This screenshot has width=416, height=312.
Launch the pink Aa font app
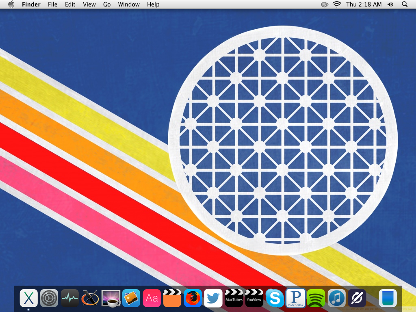[x=152, y=298]
